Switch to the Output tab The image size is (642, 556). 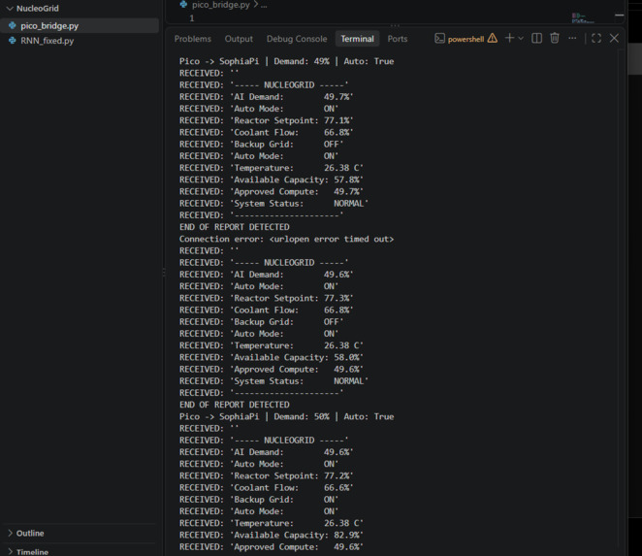coord(239,39)
